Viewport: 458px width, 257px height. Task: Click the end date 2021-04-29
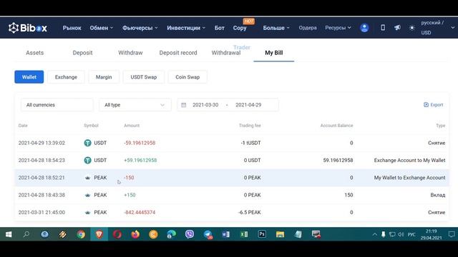tap(248, 105)
